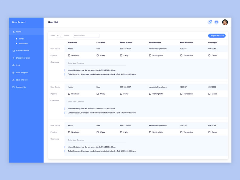The image size is (240, 180).
Task: Click 1260 SF in third user row
Action: pos(183,126)
